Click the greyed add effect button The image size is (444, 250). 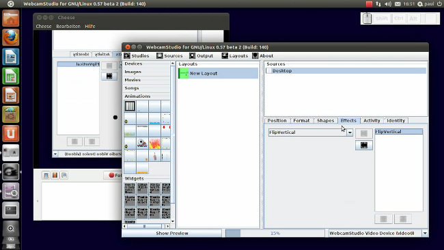pyautogui.click(x=364, y=133)
